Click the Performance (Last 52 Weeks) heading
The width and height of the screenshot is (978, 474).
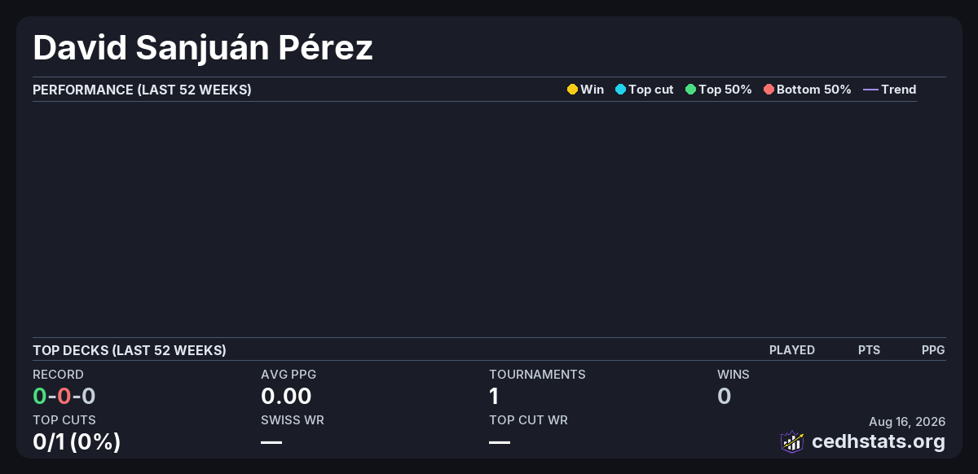142,90
